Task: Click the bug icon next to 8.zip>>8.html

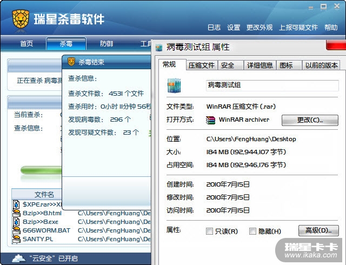Action: point(16,213)
